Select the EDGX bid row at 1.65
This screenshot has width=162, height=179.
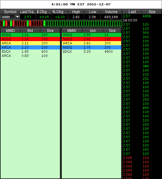coord(30,52)
